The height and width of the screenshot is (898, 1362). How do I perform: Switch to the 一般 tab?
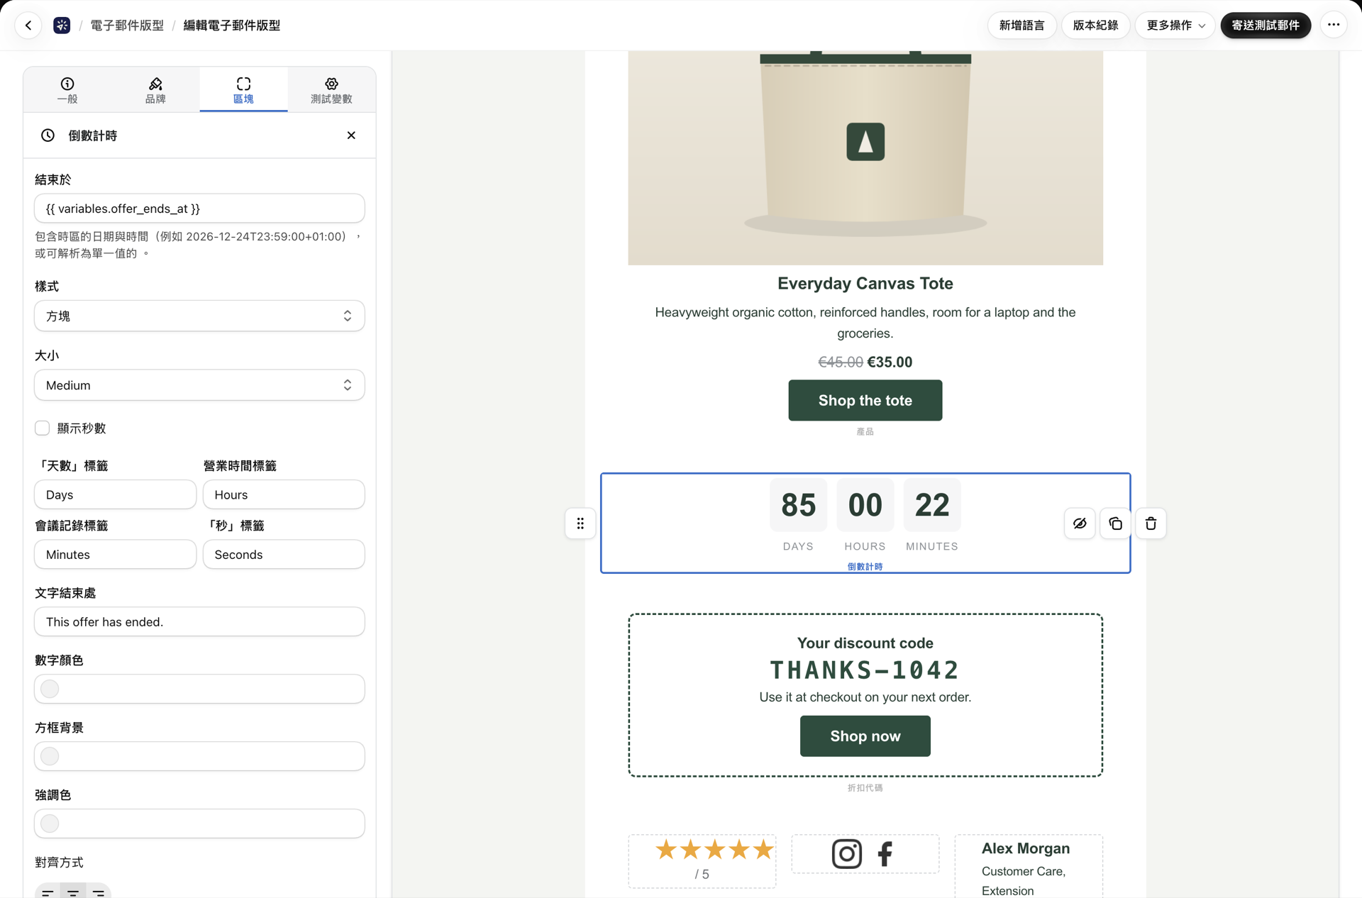[x=67, y=90]
